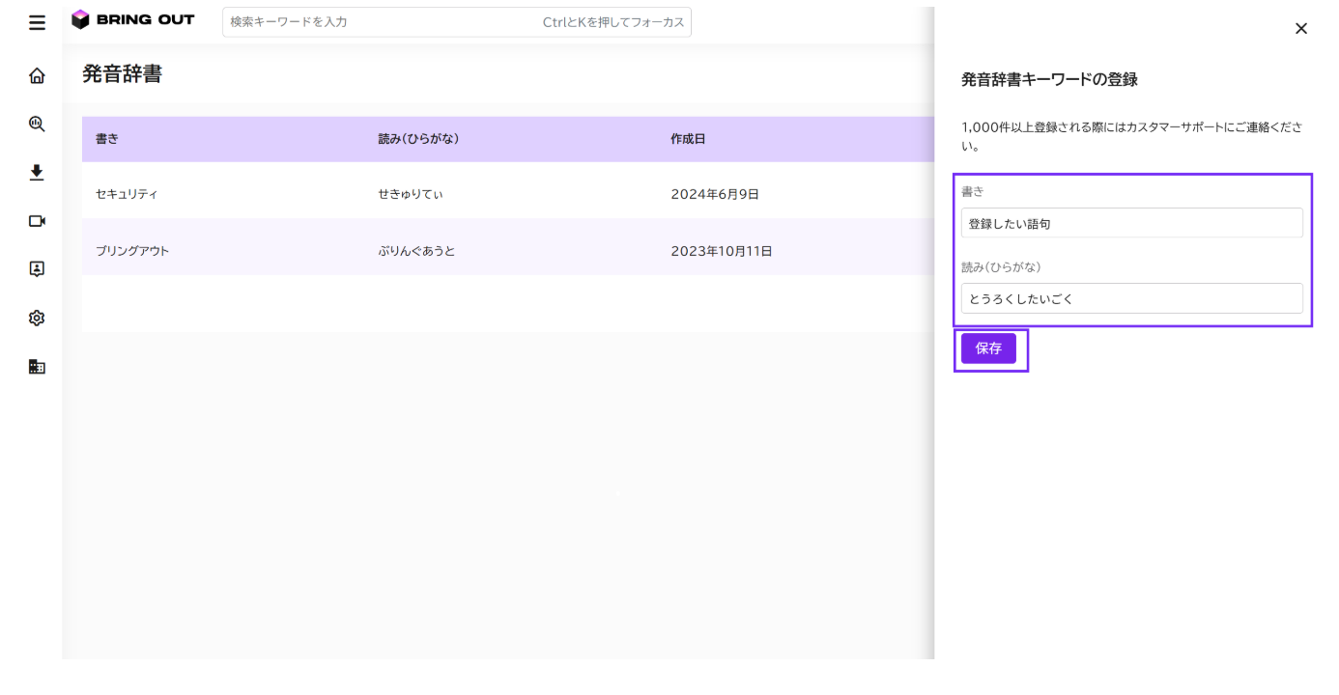
Task: Open the video camera icon in sidebar
Action: (x=37, y=221)
